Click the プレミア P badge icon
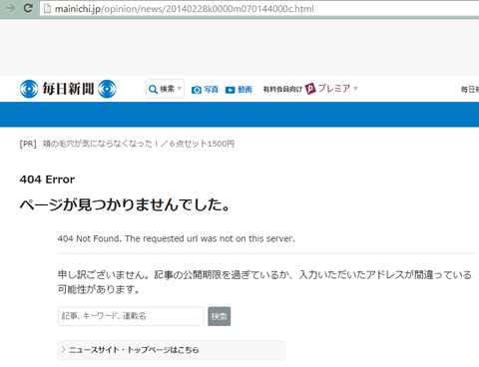The height and width of the screenshot is (367, 479). (x=310, y=89)
